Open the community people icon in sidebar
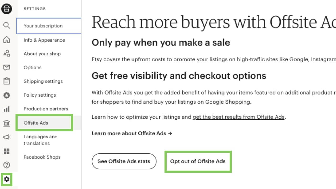This screenshot has height=189, width=336. (7, 53)
